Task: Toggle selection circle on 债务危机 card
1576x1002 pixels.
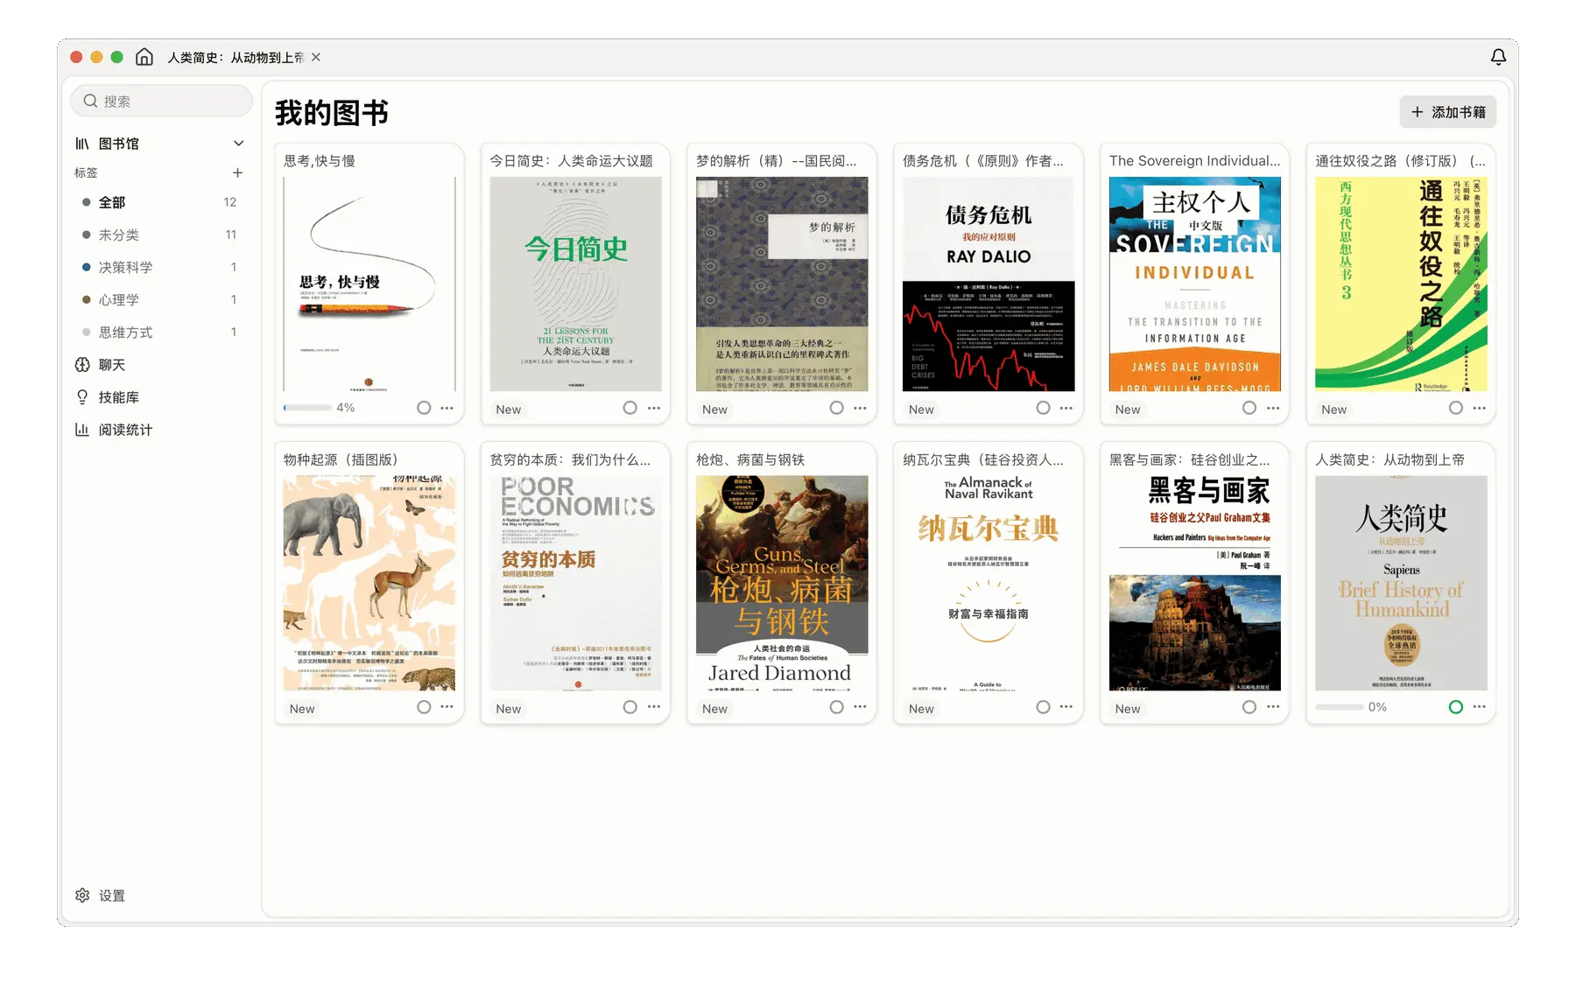Action: [1043, 408]
